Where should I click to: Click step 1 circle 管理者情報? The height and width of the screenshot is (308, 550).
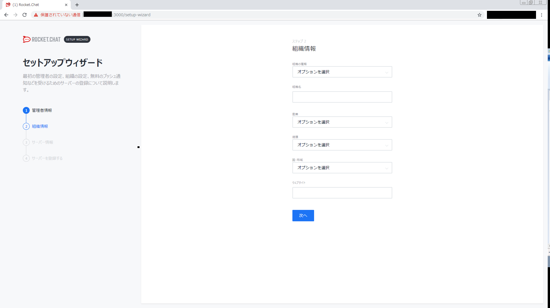(26, 110)
